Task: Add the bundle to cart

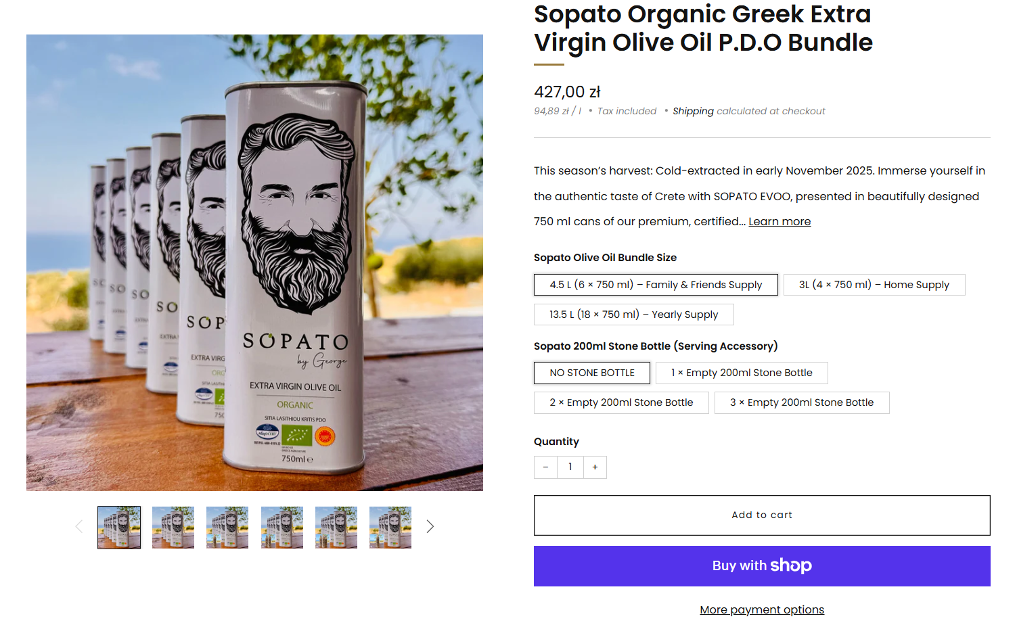Action: [762, 515]
